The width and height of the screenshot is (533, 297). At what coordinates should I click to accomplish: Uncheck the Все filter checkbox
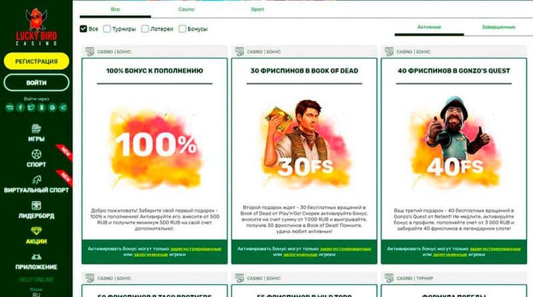83,29
